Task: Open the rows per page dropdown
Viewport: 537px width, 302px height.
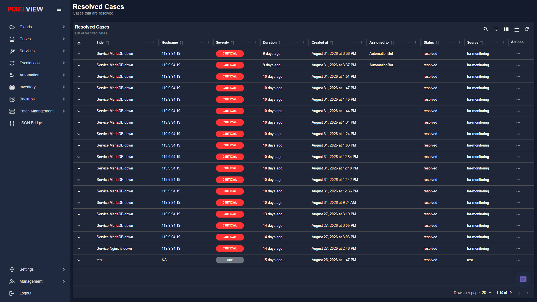Action: pyautogui.click(x=487, y=293)
